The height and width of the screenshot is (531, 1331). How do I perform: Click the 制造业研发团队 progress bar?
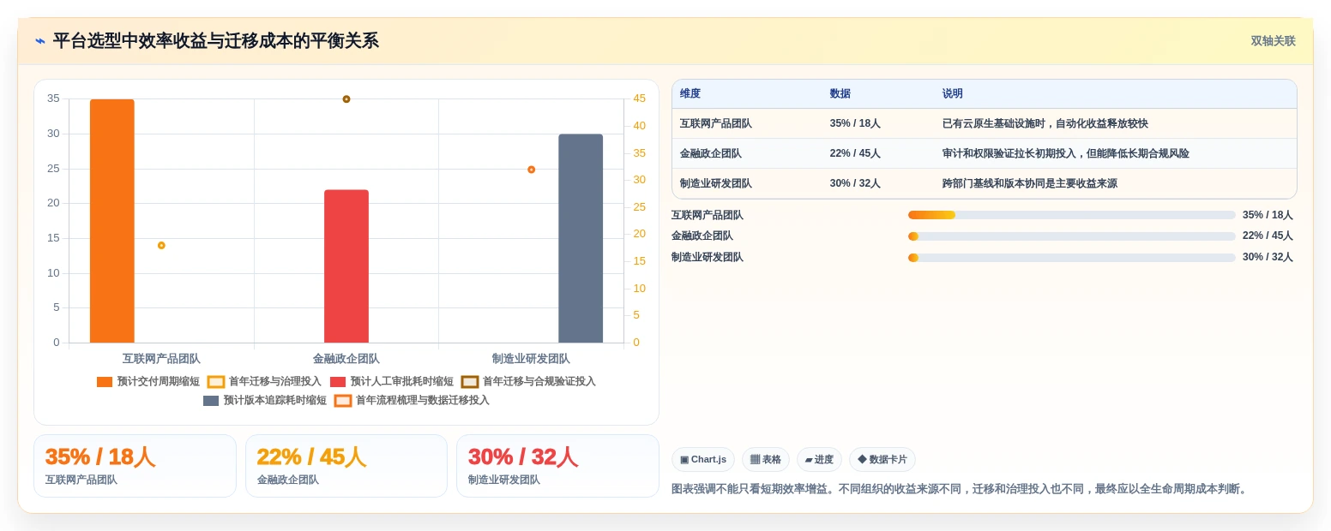click(1072, 257)
